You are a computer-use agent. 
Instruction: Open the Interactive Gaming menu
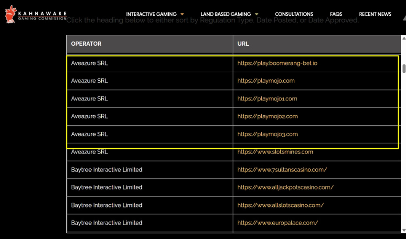tap(151, 14)
